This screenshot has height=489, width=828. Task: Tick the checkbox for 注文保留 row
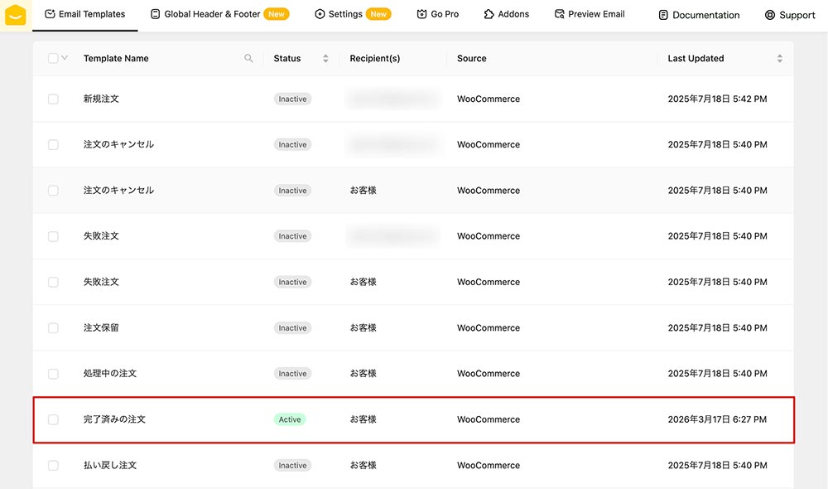pos(53,328)
